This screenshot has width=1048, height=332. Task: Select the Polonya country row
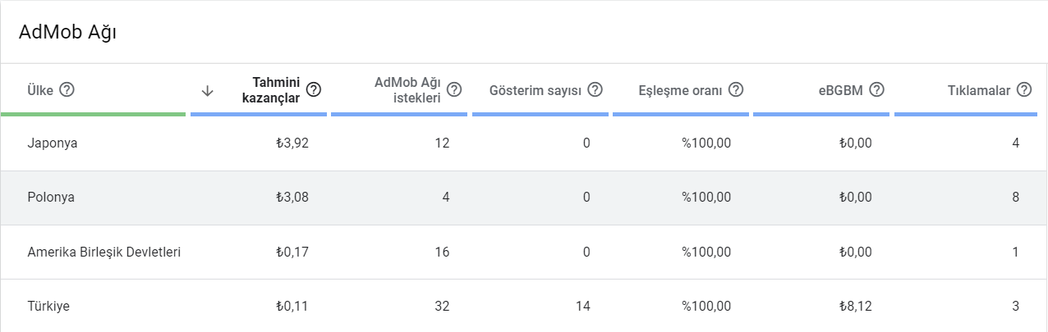point(524,198)
